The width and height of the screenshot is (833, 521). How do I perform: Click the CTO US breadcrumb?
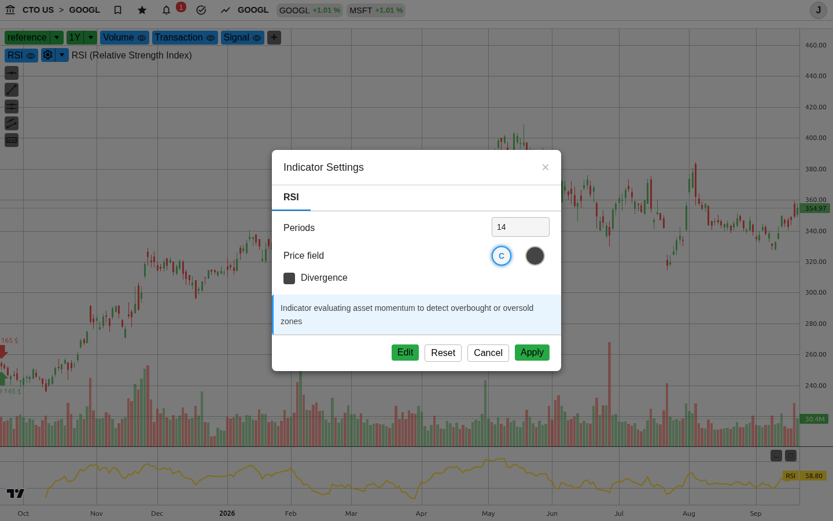(38, 10)
